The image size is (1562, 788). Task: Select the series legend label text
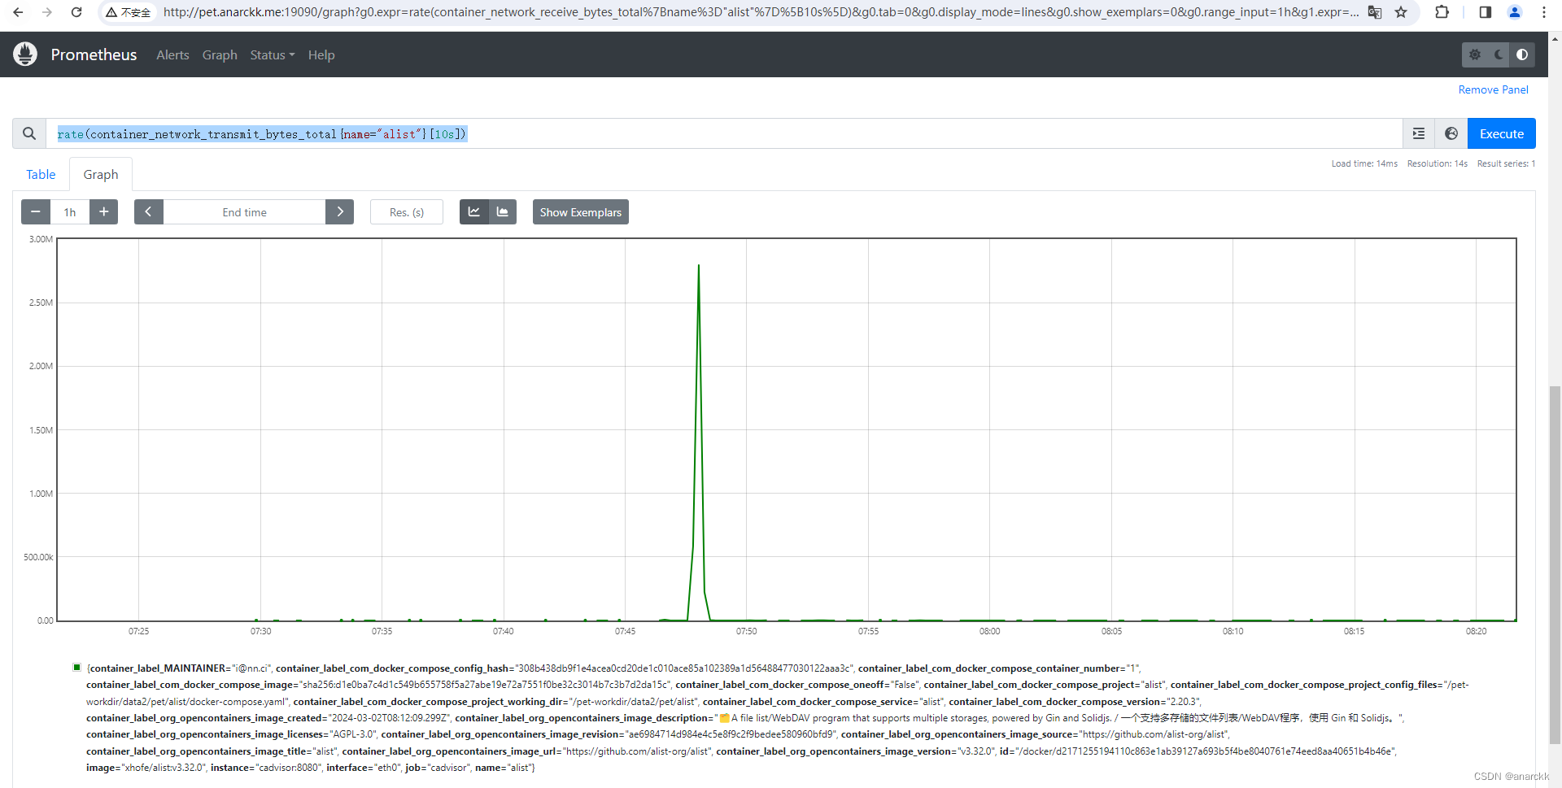(777, 717)
